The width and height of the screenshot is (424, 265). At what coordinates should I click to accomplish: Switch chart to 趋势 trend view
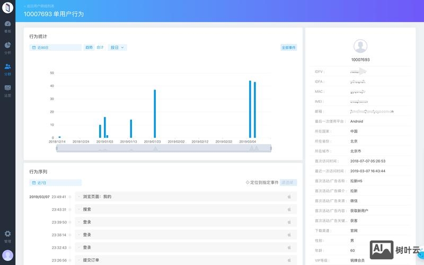[89, 48]
